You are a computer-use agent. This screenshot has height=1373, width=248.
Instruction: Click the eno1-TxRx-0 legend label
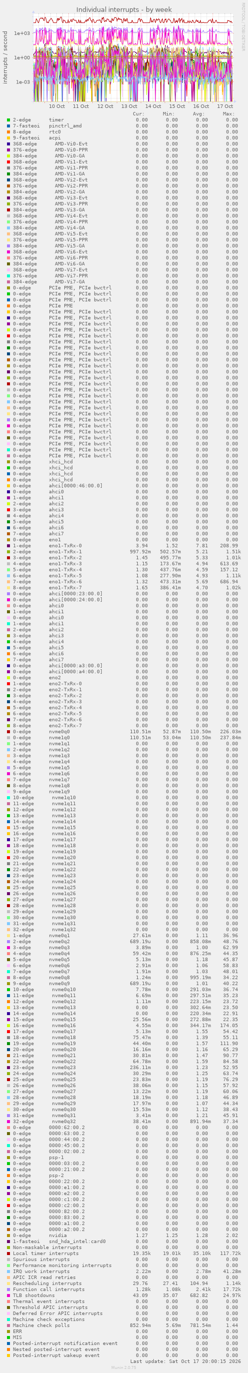(x=65, y=546)
